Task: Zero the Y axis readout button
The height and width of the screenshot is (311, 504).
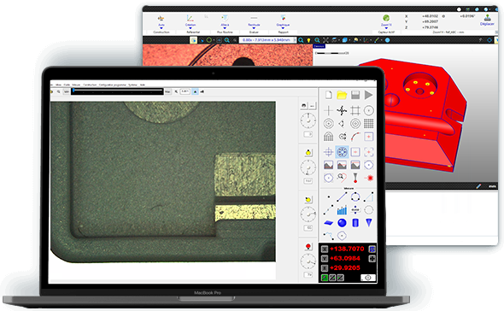Action: pos(325,258)
